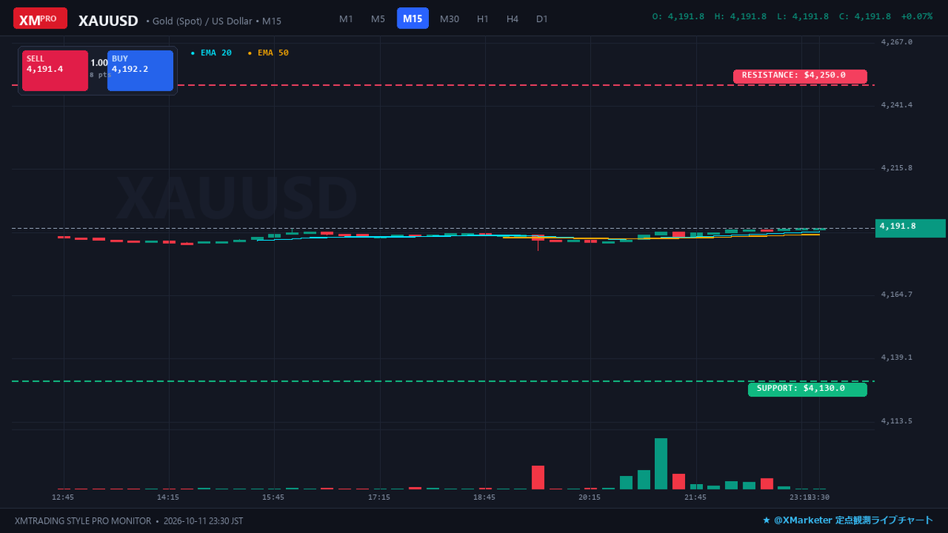Click the star icon before @XMarketer
The height and width of the screenshot is (533, 948).
point(766,521)
